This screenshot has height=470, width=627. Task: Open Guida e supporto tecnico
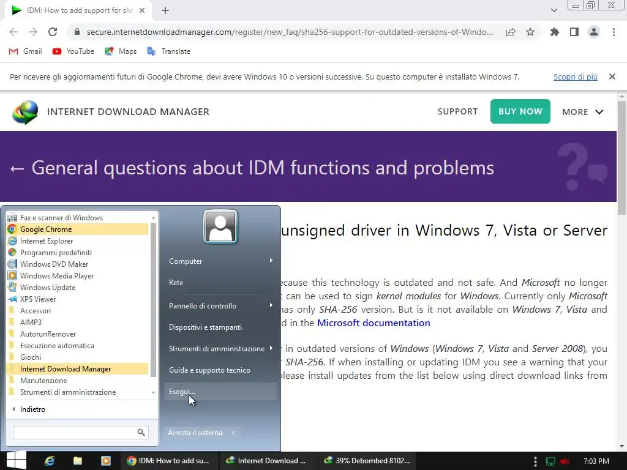220,370
